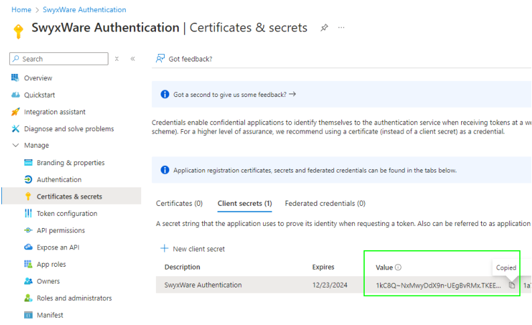
Task: Collapse the sidebar with double chevron
Action: click(132, 59)
